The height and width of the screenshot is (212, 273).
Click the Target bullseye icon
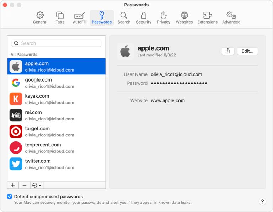tap(16, 131)
